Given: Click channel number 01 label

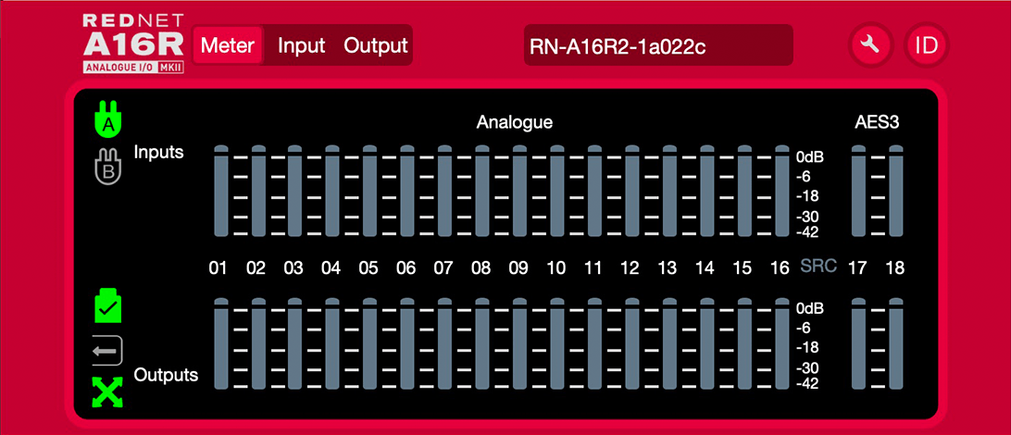Looking at the screenshot, I should coord(218,268).
